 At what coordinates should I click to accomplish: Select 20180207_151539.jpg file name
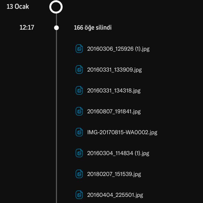[114, 174]
